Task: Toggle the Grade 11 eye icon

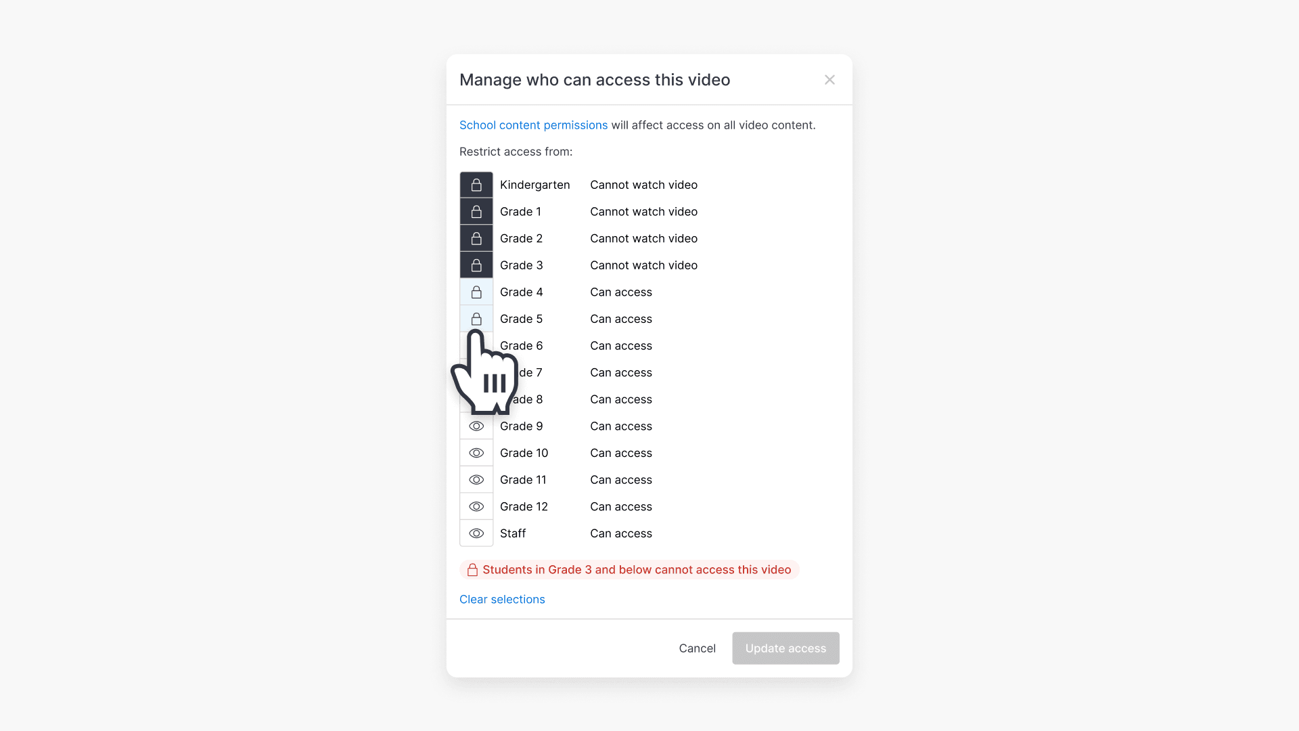Action: [x=476, y=479]
